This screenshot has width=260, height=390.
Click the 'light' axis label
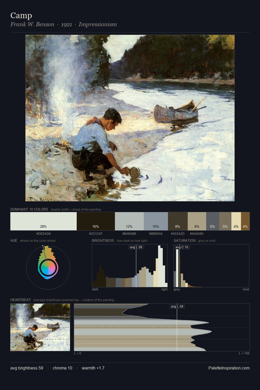point(165,289)
